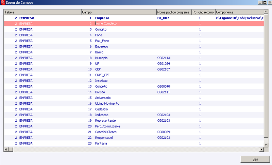Select the Conceito row
The height and width of the screenshot is (165, 272).
[134, 86]
